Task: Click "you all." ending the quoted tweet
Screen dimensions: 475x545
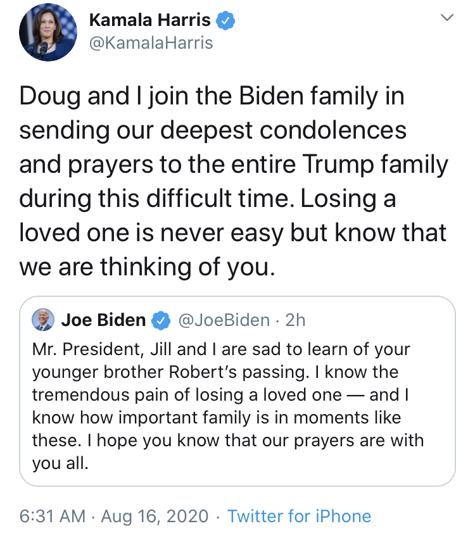Action: point(58,464)
